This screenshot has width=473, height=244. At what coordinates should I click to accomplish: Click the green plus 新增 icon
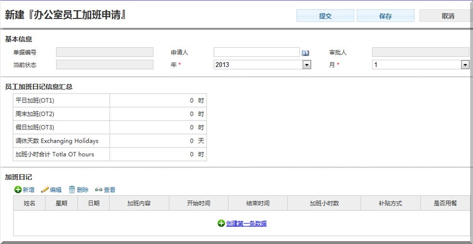click(x=18, y=190)
